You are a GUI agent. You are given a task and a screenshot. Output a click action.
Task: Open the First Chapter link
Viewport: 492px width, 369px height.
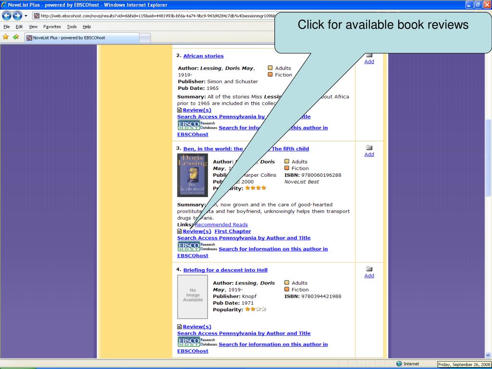click(233, 231)
